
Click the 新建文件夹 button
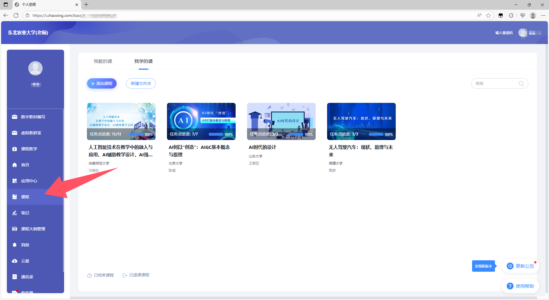(x=141, y=83)
